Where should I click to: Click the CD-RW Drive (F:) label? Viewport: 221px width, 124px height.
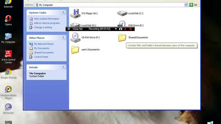[x=90, y=38]
